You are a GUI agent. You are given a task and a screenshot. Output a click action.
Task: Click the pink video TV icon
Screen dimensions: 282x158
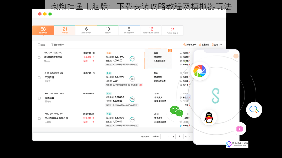point(239,129)
